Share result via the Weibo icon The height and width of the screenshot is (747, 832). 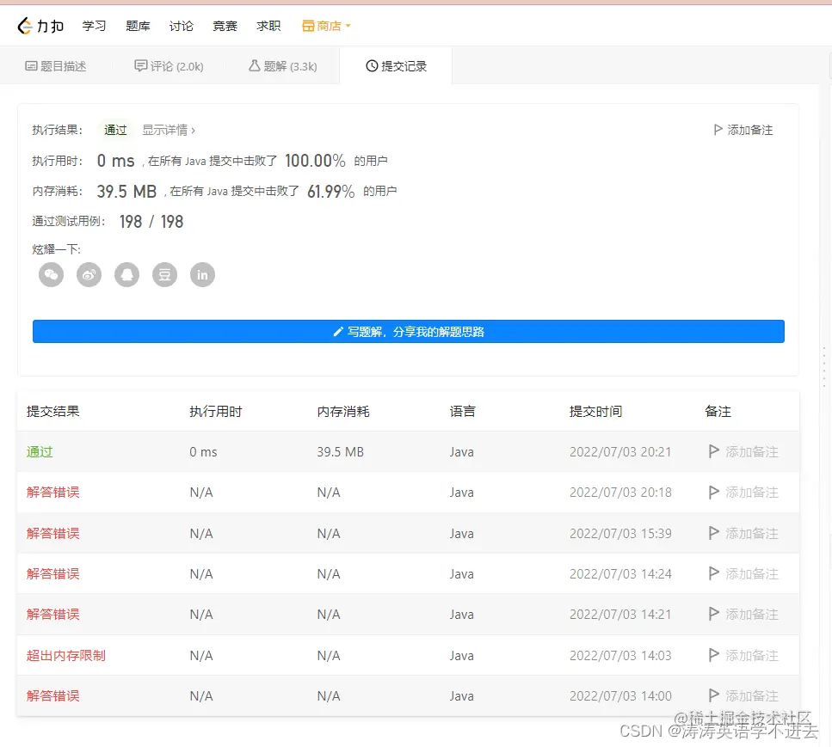pos(89,274)
